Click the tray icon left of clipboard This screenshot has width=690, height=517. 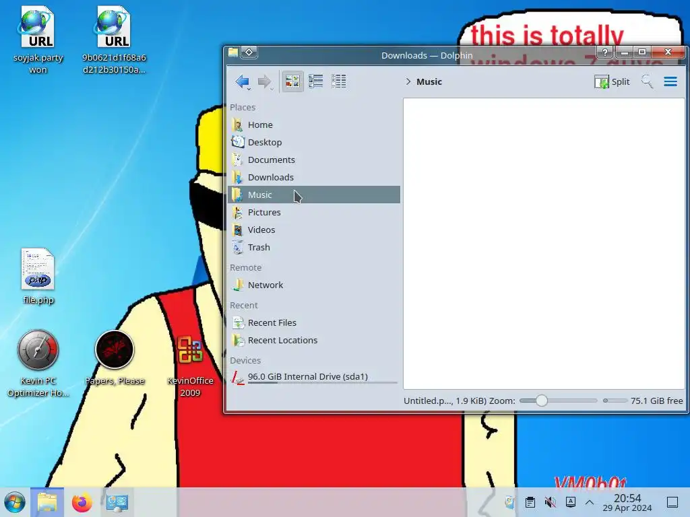coord(509,502)
